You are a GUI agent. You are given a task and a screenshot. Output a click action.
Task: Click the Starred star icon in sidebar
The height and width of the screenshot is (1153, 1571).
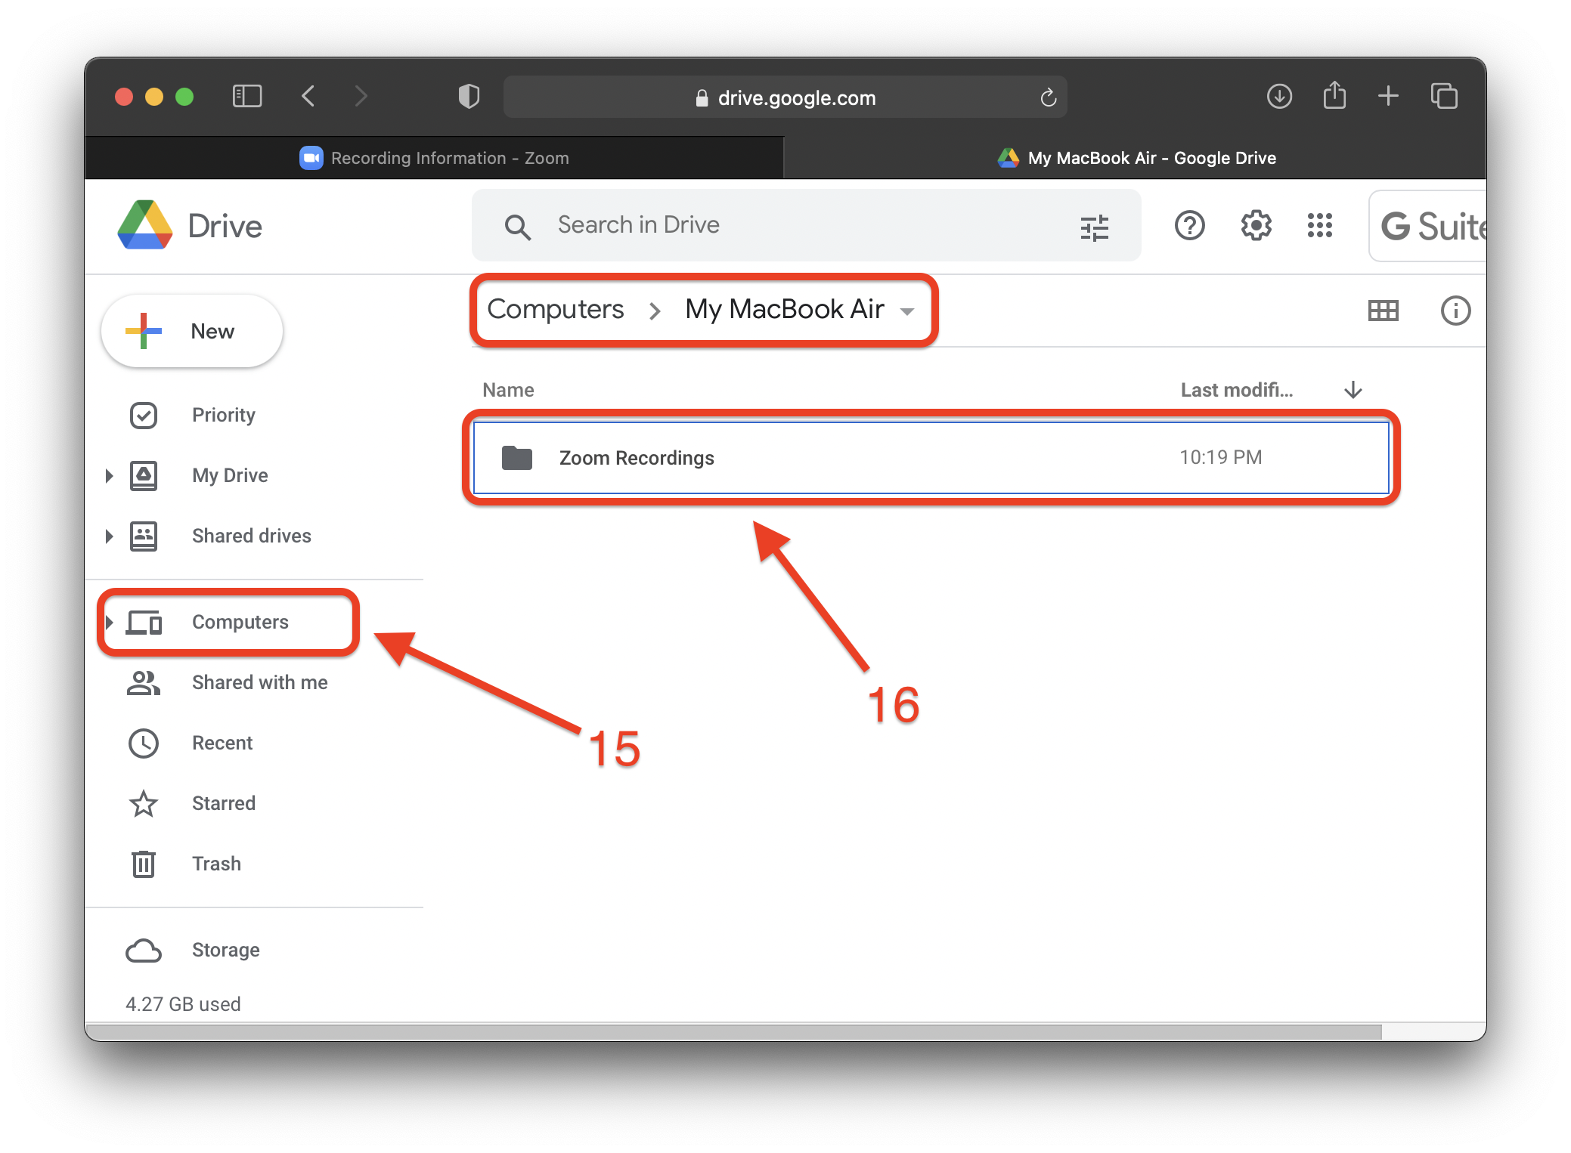pyautogui.click(x=144, y=803)
